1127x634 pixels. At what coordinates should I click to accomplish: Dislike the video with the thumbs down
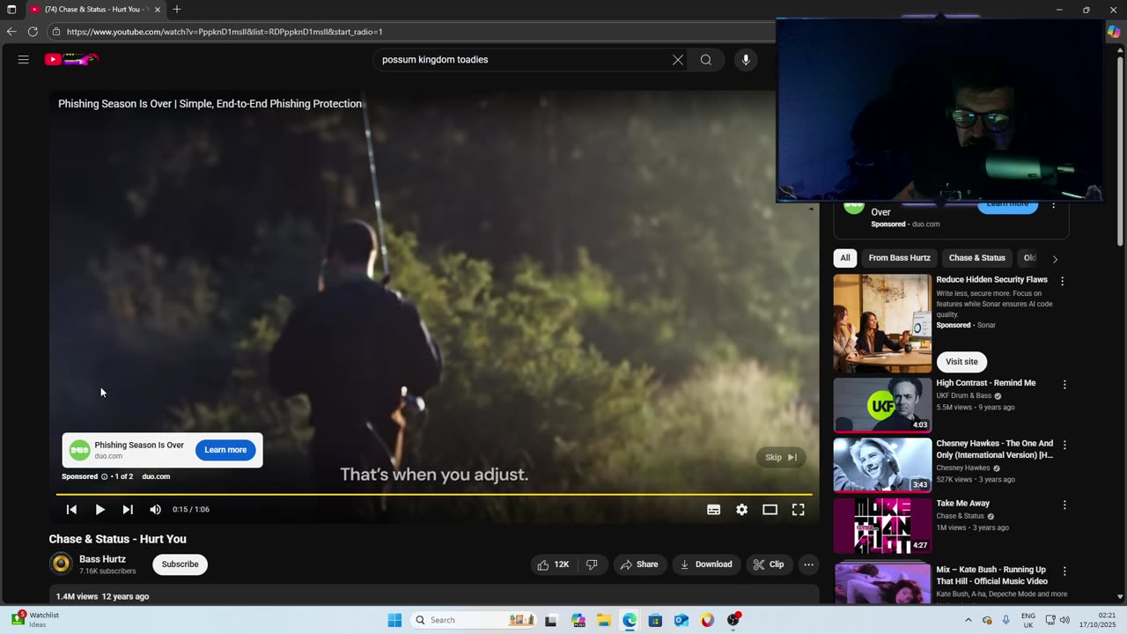click(592, 564)
